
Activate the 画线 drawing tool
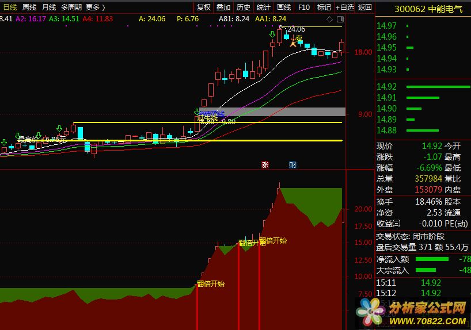283,7
